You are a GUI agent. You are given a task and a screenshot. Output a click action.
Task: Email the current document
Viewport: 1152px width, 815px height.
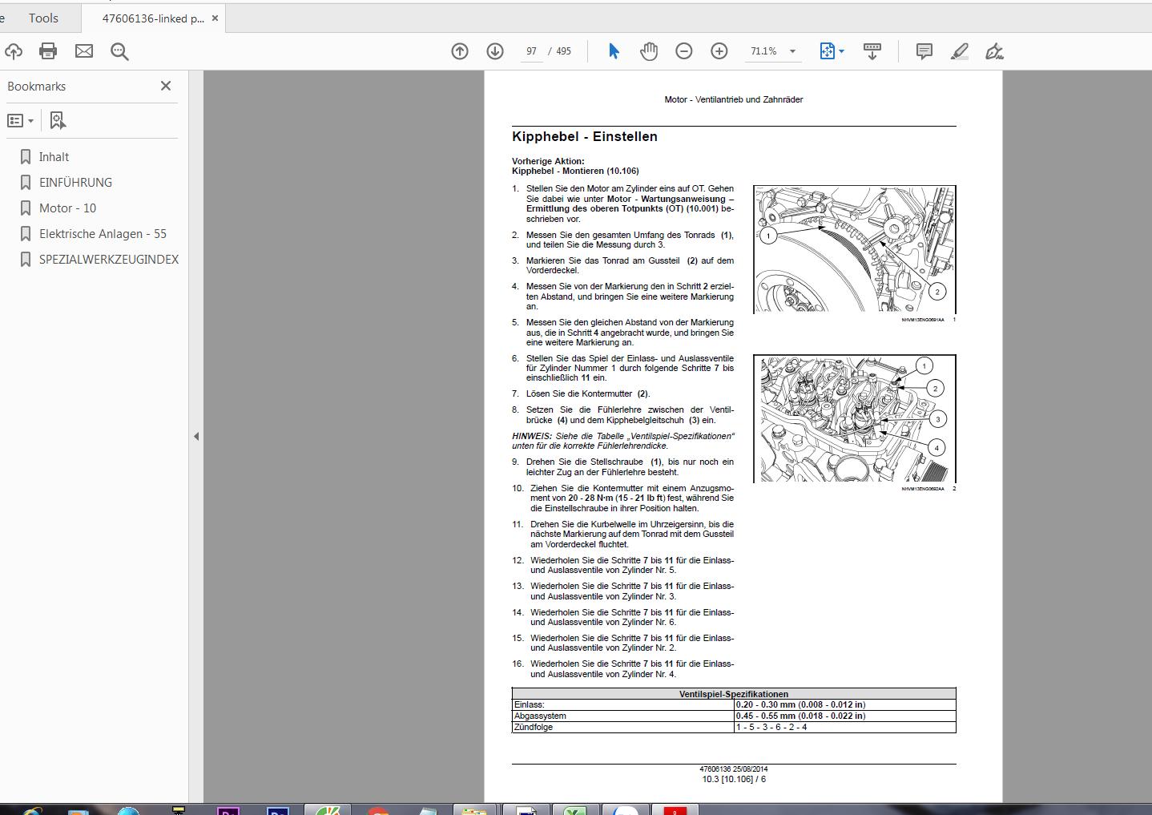tap(83, 50)
